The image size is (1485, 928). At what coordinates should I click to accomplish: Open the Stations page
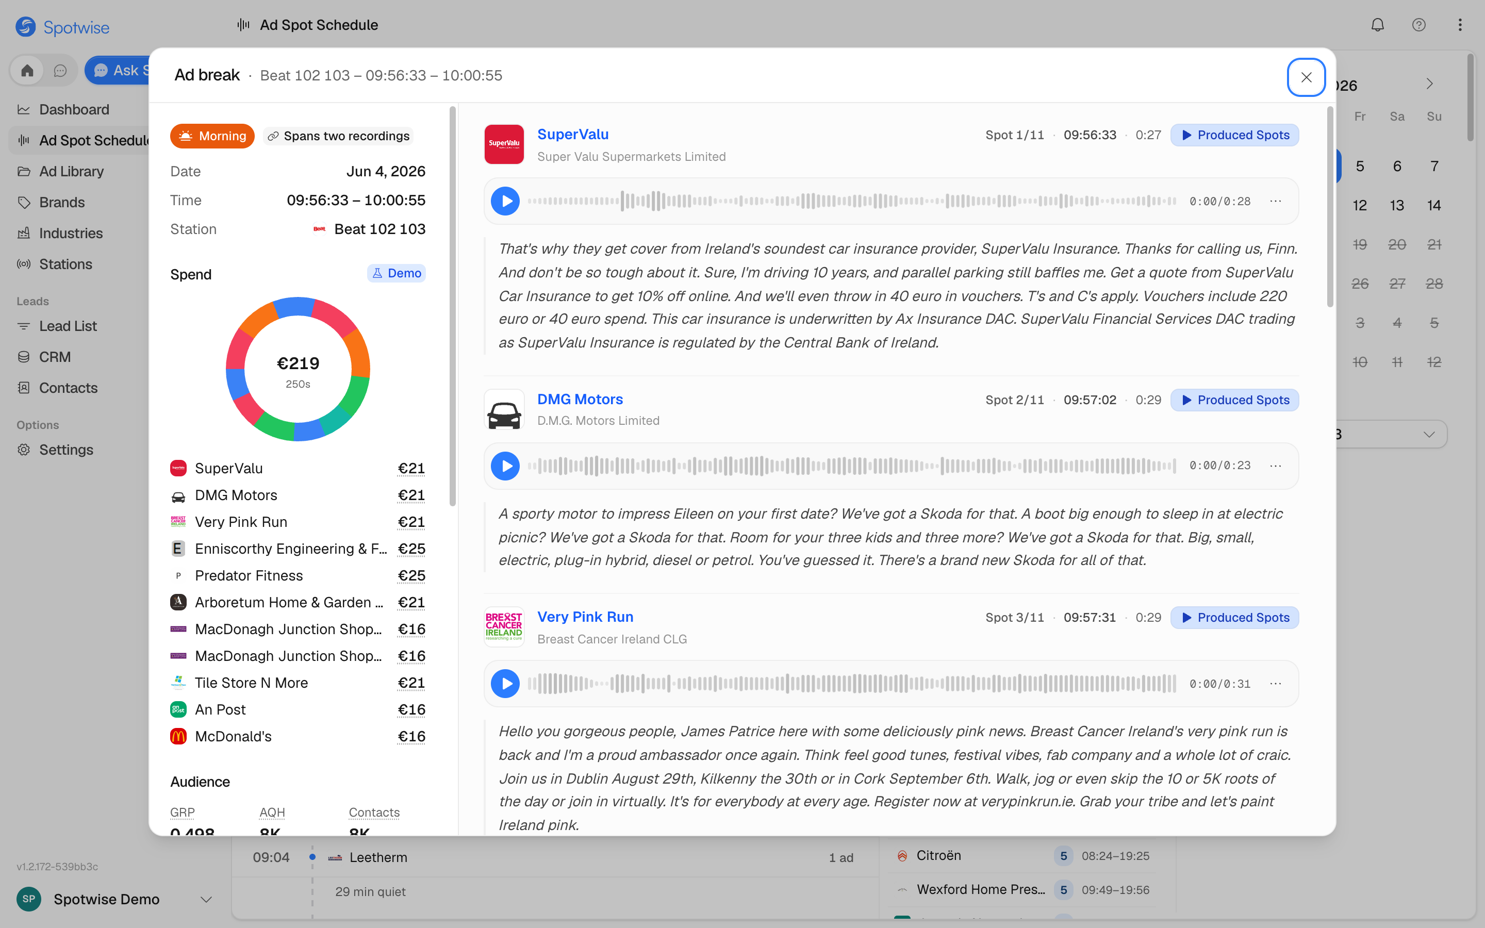tap(65, 264)
